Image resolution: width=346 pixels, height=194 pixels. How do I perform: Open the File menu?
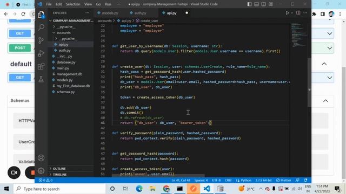(x=49, y=4)
